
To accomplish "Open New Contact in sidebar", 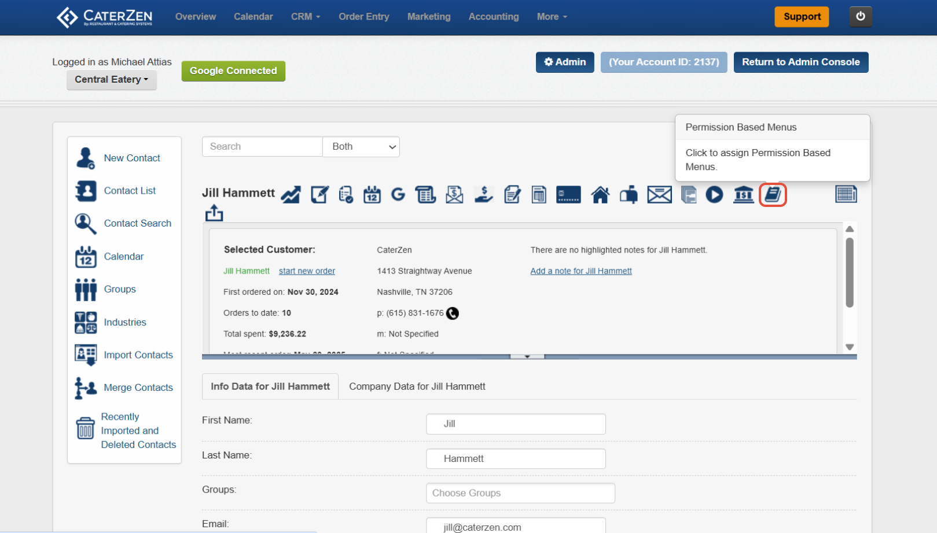I will 132,158.
